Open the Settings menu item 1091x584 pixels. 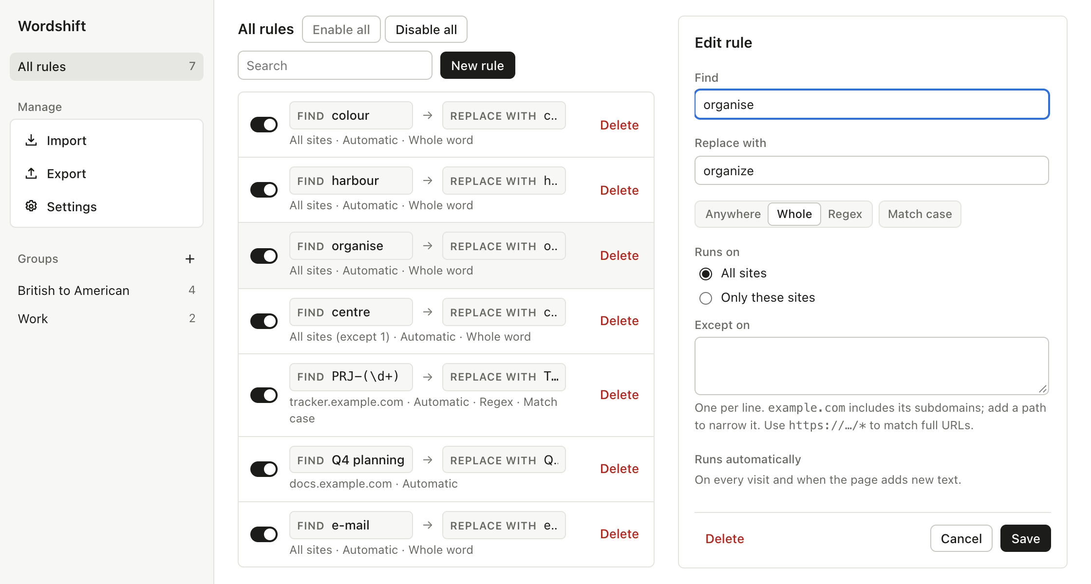(107, 207)
